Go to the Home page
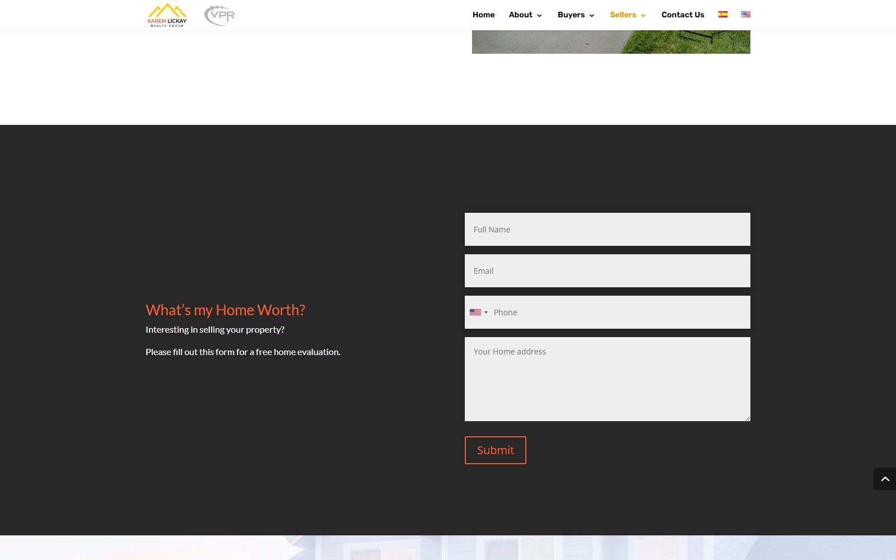The image size is (896, 560). coord(483,15)
